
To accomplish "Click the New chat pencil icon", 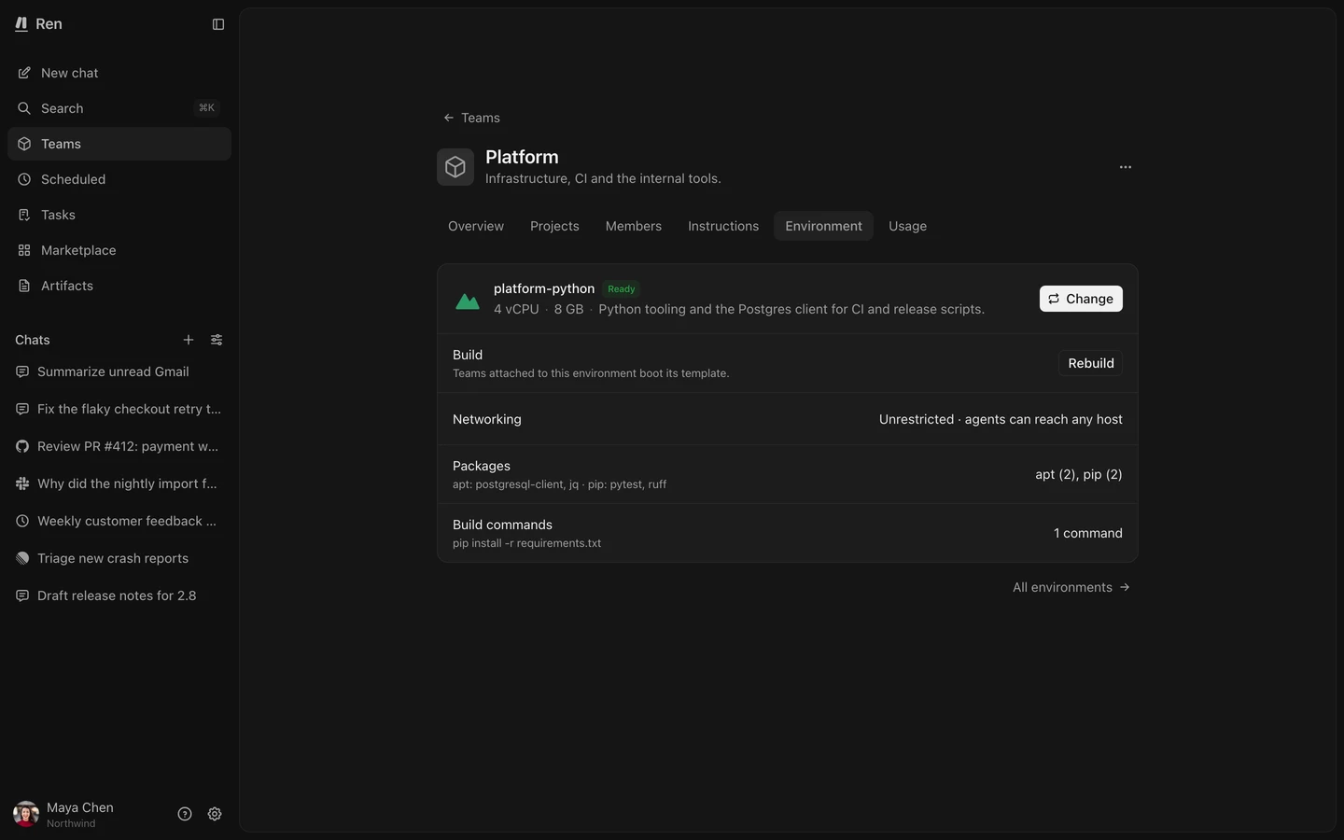I will click(x=24, y=73).
